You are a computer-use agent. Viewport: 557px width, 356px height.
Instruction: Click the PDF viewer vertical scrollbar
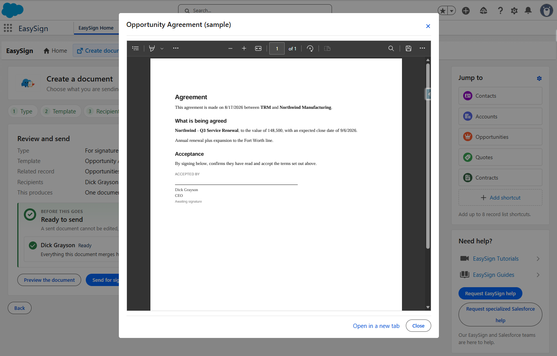(428, 156)
